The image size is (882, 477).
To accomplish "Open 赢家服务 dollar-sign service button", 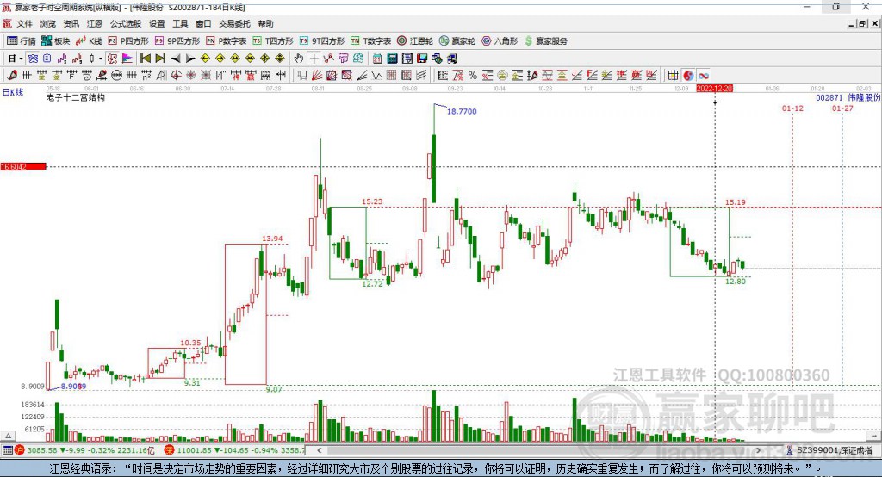I will pyautogui.click(x=545, y=41).
